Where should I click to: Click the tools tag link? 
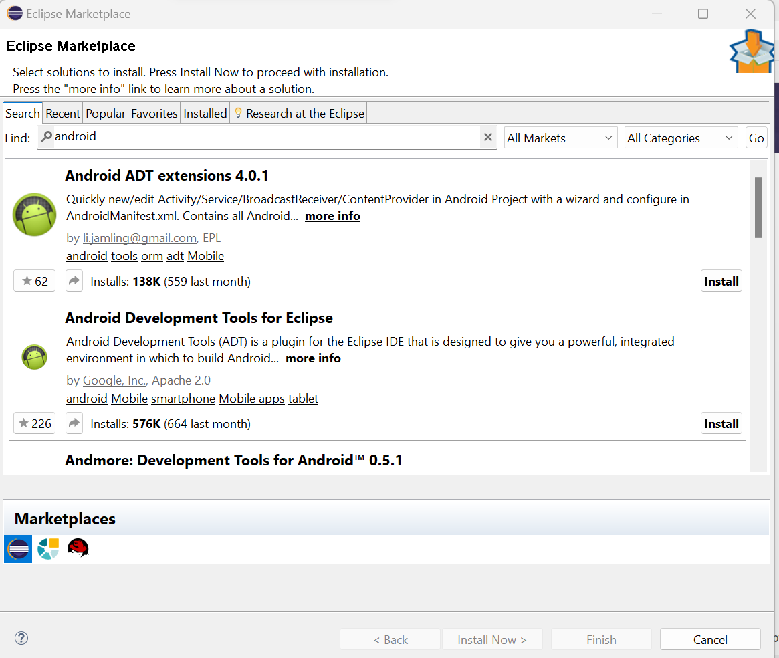tap(124, 256)
